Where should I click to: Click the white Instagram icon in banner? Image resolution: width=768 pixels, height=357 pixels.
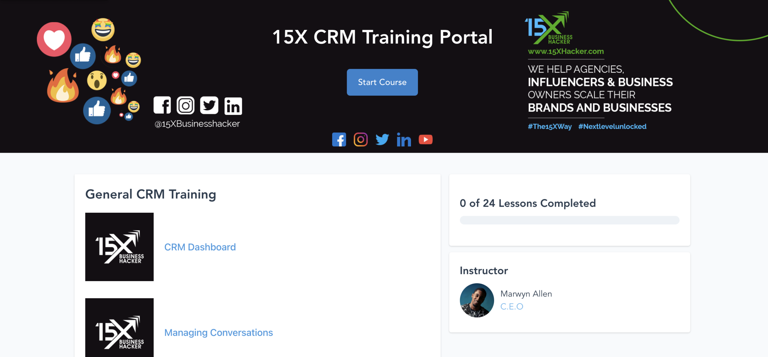click(x=186, y=105)
